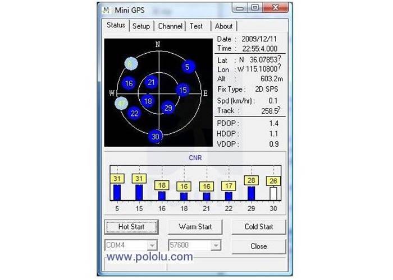Expand the COM4 port dropdown
Image resolution: width=393 pixels, height=280 pixels.
click(152, 245)
